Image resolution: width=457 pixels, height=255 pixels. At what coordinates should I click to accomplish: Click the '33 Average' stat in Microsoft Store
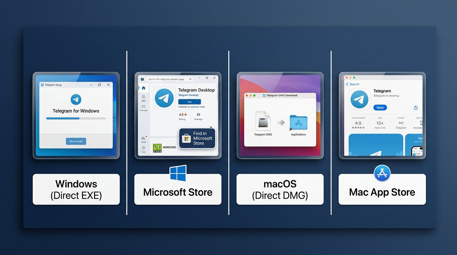pyautogui.click(x=198, y=117)
